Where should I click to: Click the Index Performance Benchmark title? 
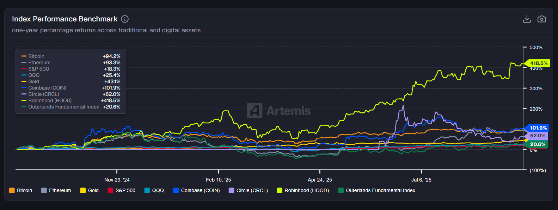tap(65, 19)
